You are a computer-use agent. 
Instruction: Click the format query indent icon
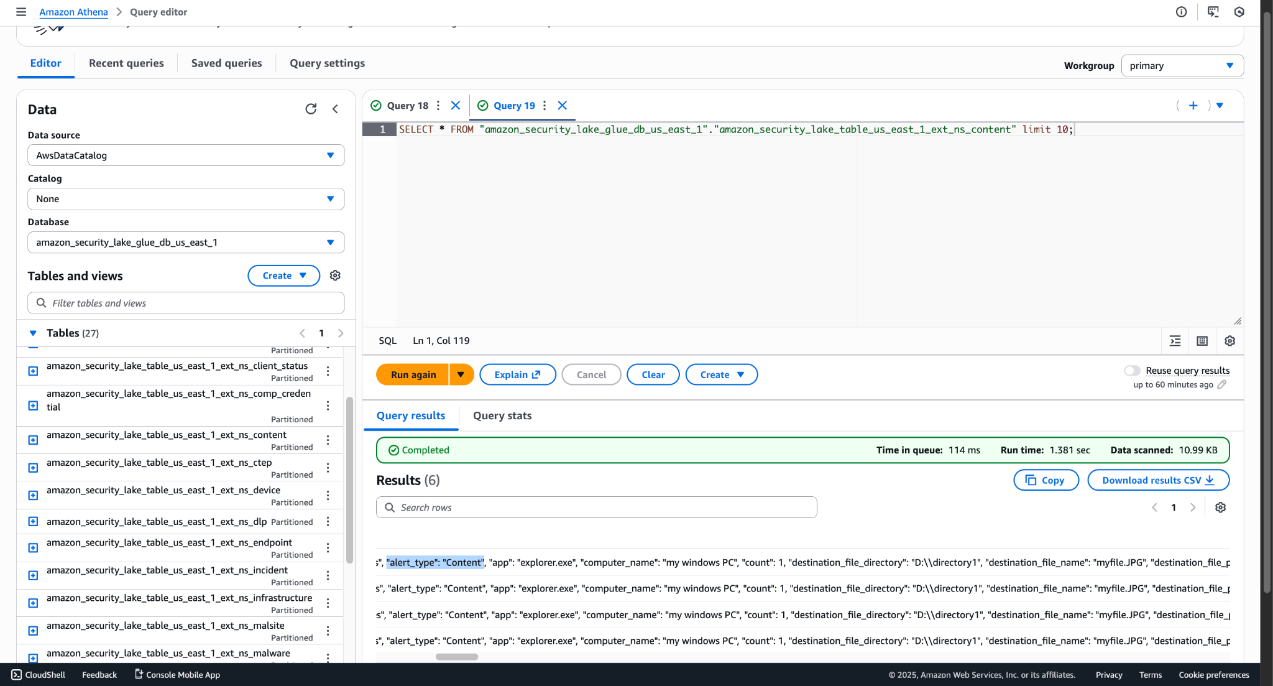(1175, 341)
